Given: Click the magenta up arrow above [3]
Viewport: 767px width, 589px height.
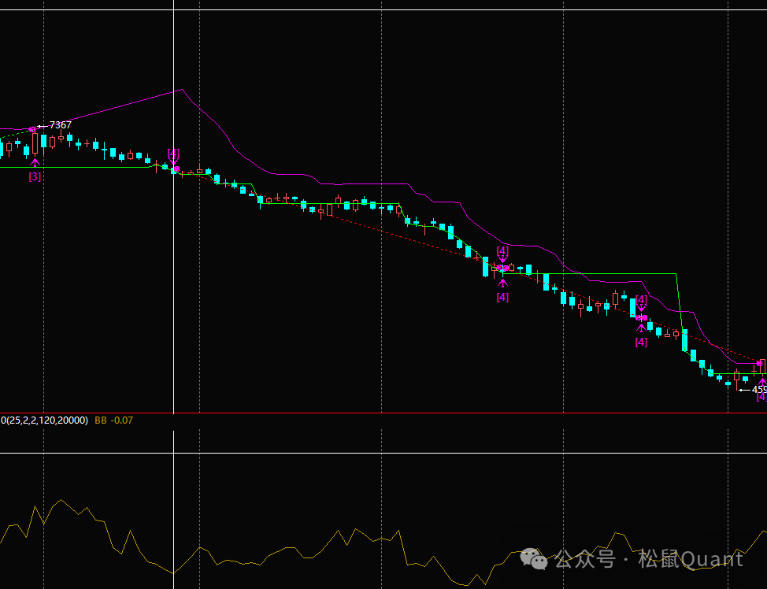Looking at the screenshot, I should [35, 163].
